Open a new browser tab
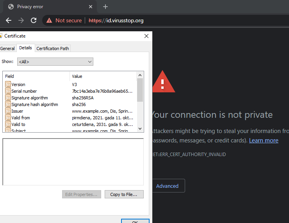Image resolution: width=289 pixels, height=223 pixels. click(105, 7)
